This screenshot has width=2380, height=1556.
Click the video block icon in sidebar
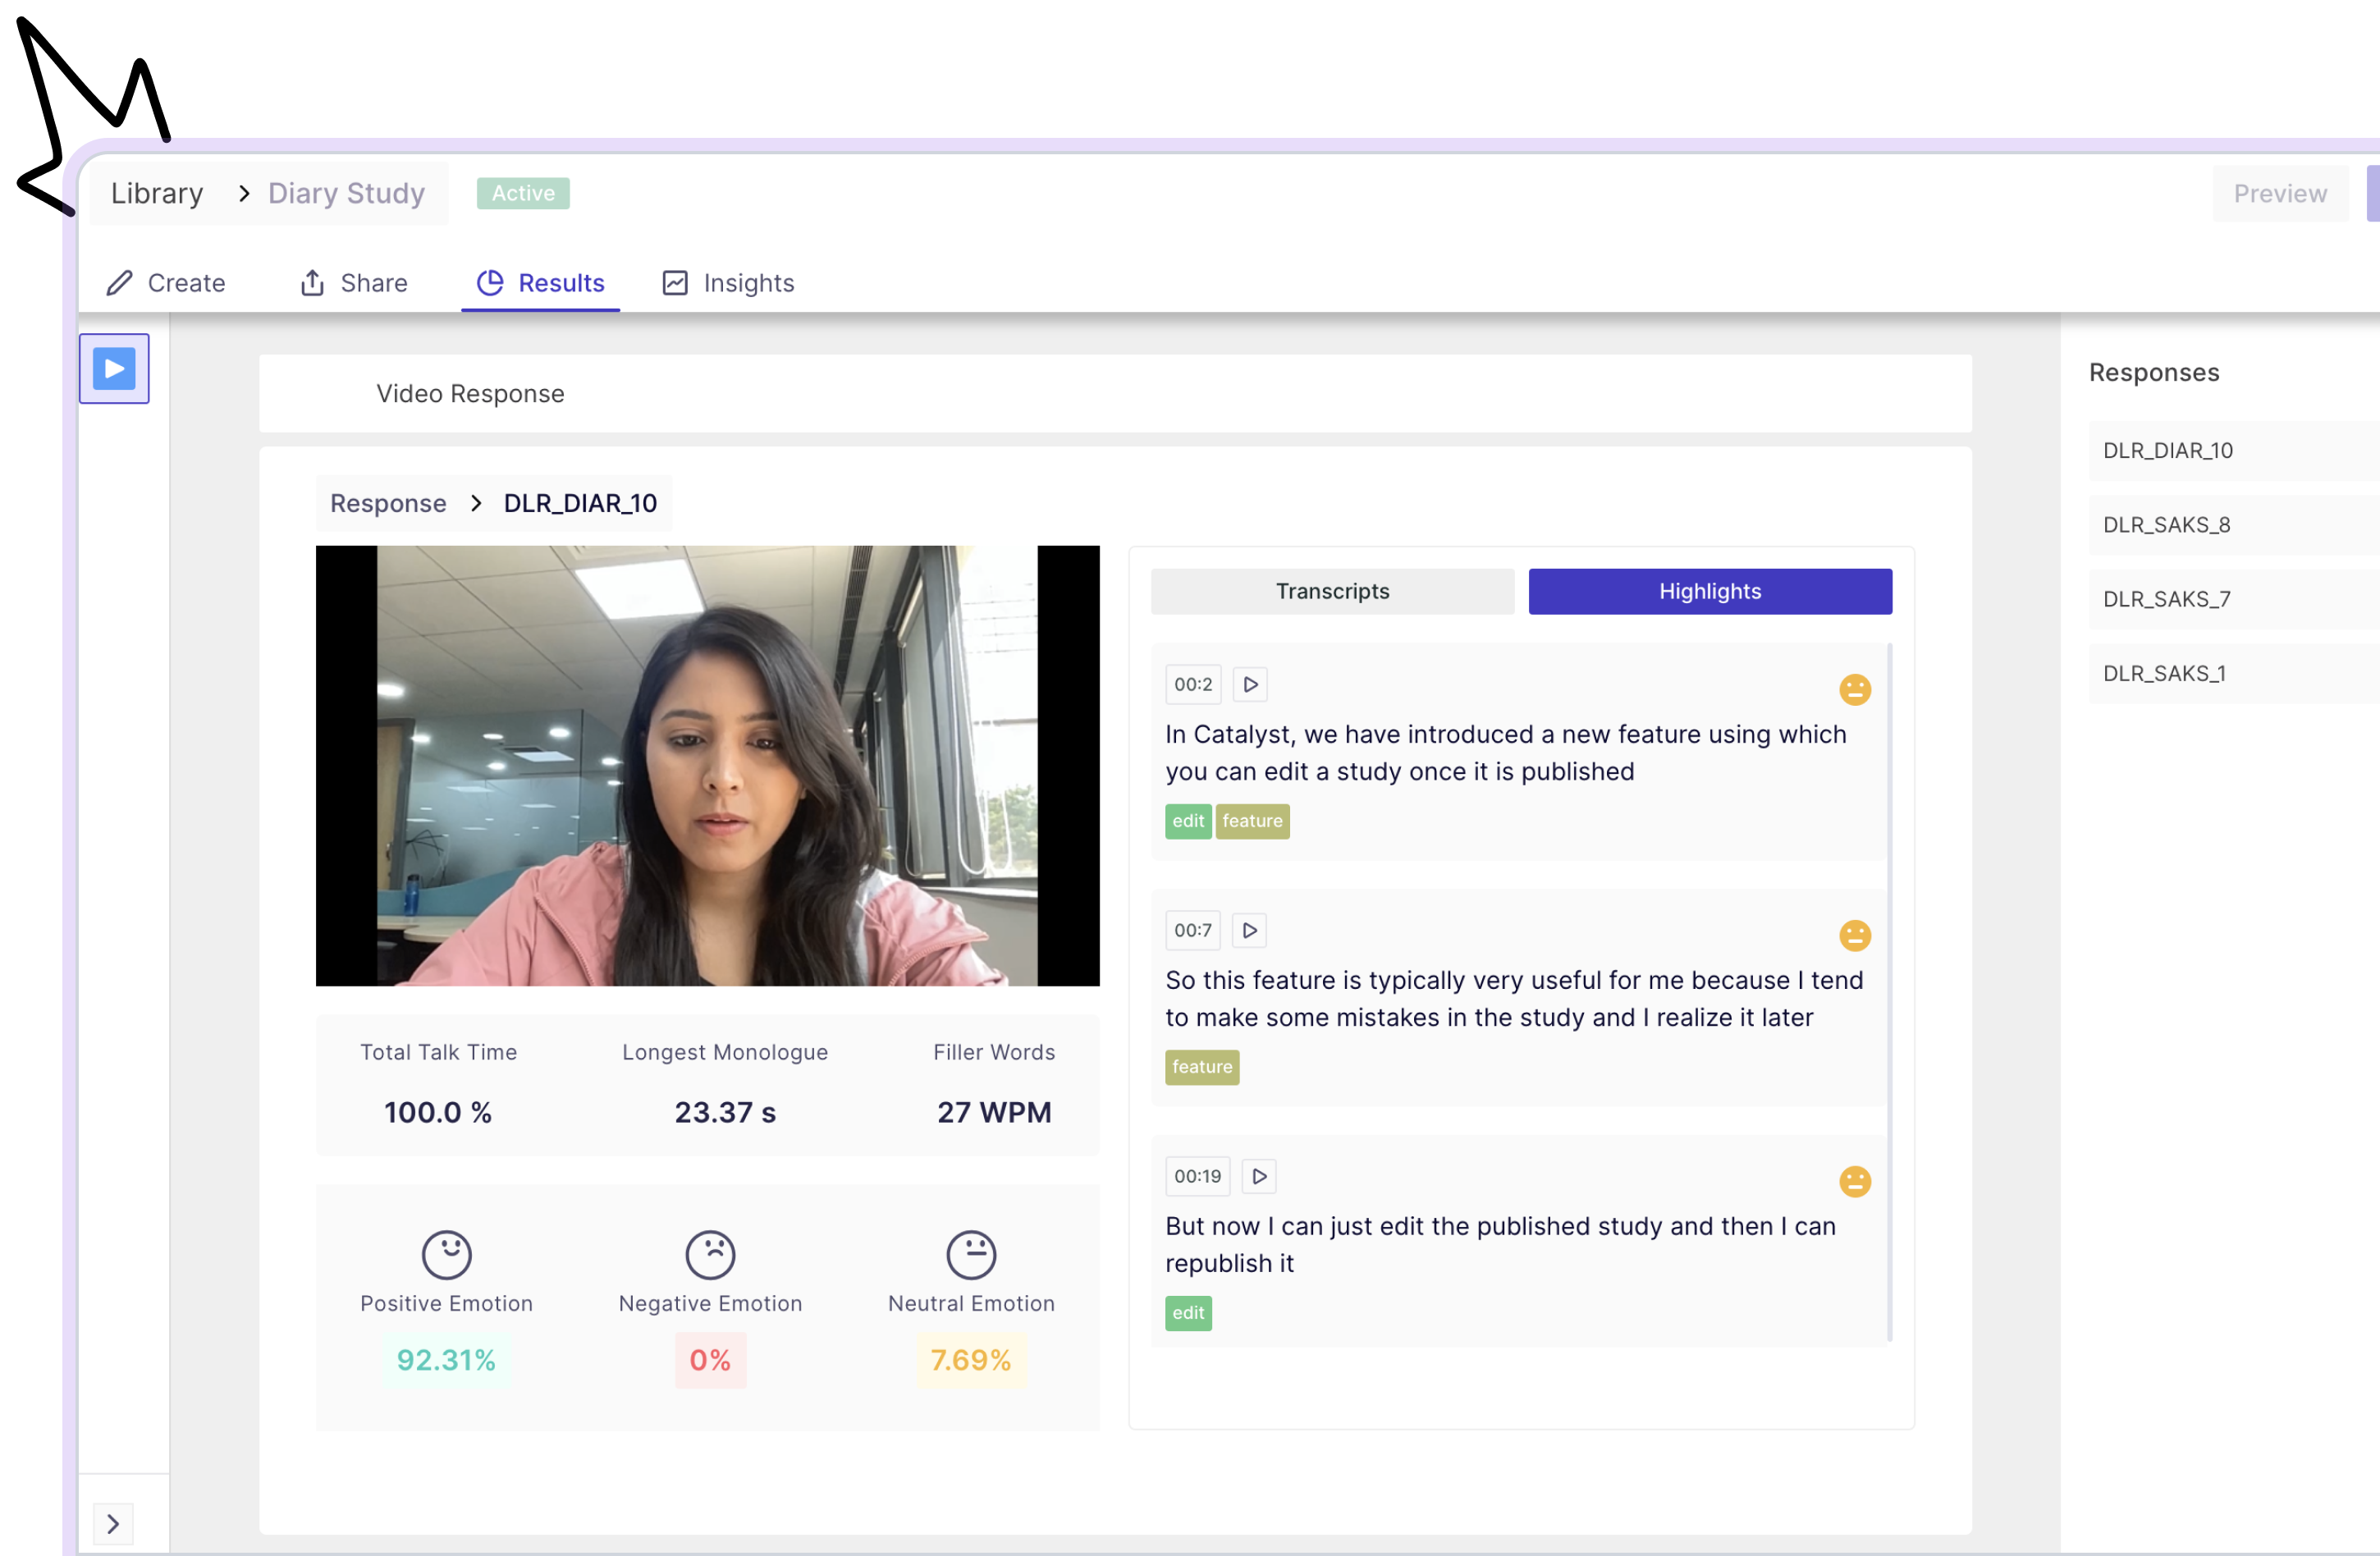pyautogui.click(x=114, y=368)
